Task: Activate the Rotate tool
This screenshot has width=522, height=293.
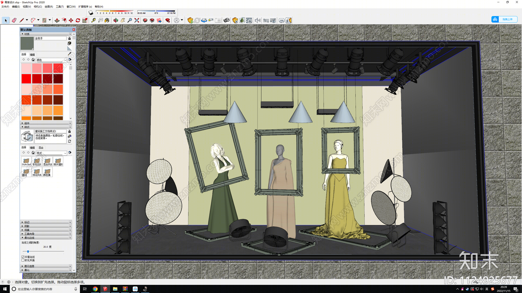Action: (78, 20)
